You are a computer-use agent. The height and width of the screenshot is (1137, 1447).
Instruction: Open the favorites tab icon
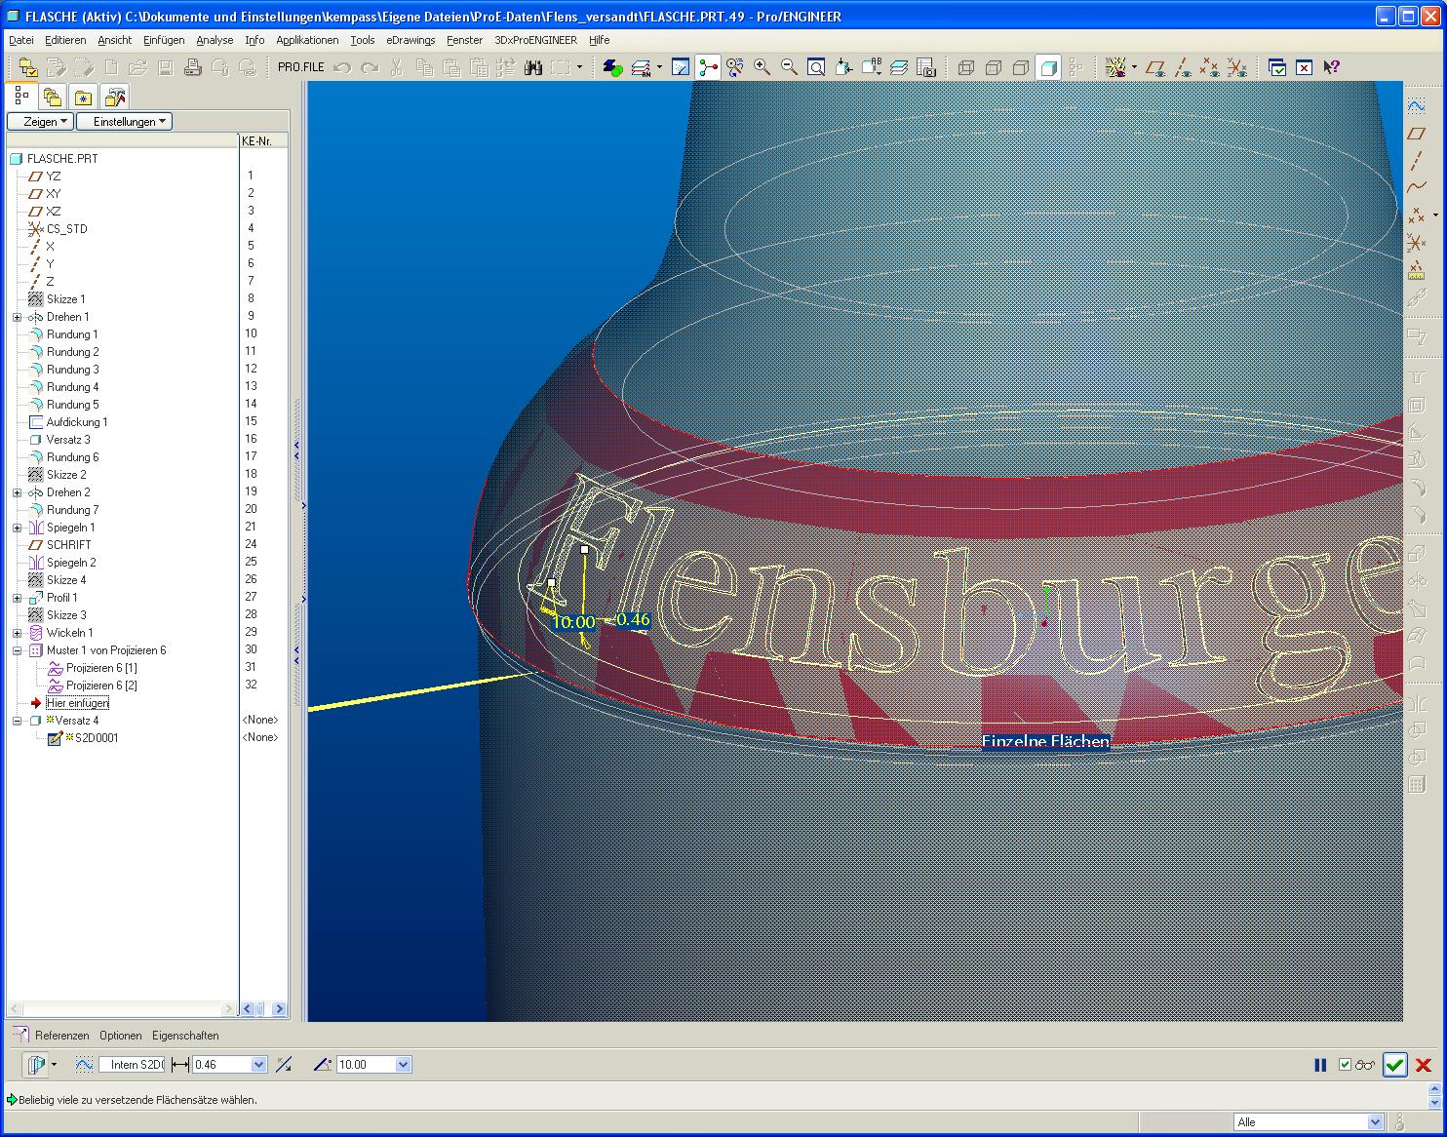(84, 97)
